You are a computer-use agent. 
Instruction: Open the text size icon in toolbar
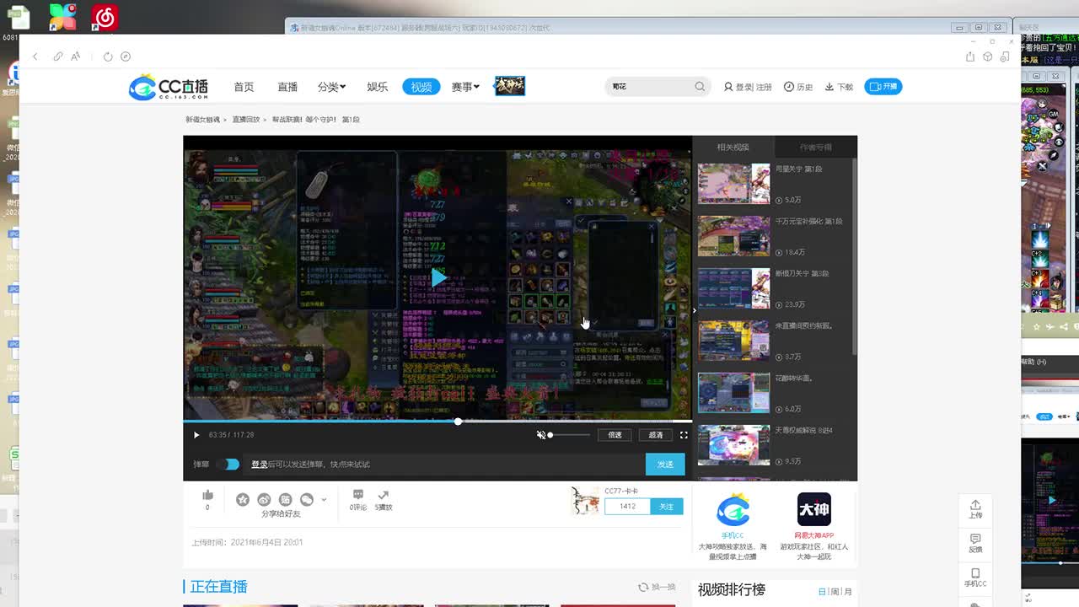click(76, 56)
